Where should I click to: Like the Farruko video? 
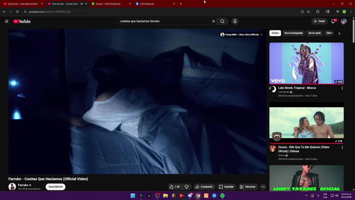point(174,187)
